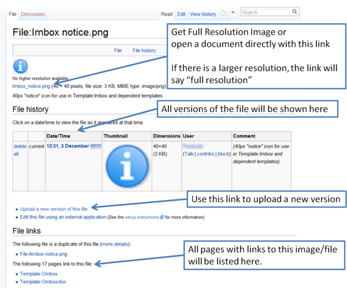Switch to the Read tab

[167, 14]
